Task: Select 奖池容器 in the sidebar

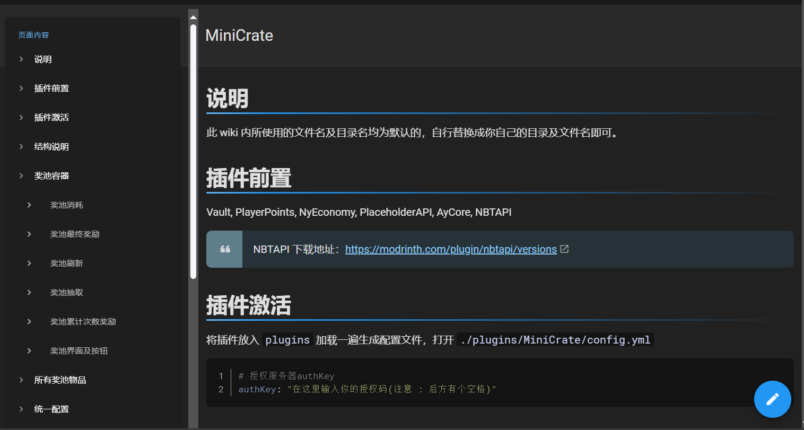Action: [51, 176]
